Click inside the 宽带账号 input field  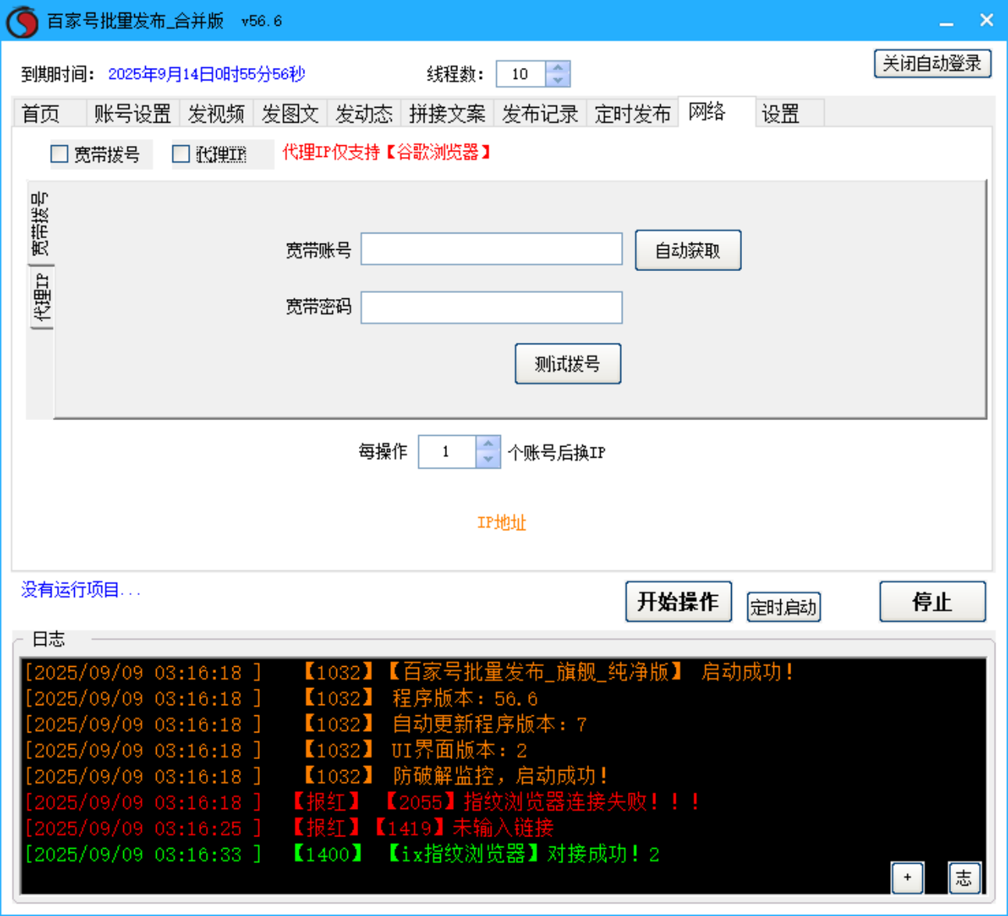[491, 248]
